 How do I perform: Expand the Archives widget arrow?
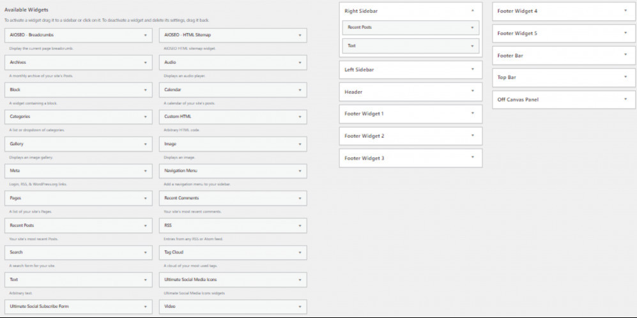click(146, 63)
